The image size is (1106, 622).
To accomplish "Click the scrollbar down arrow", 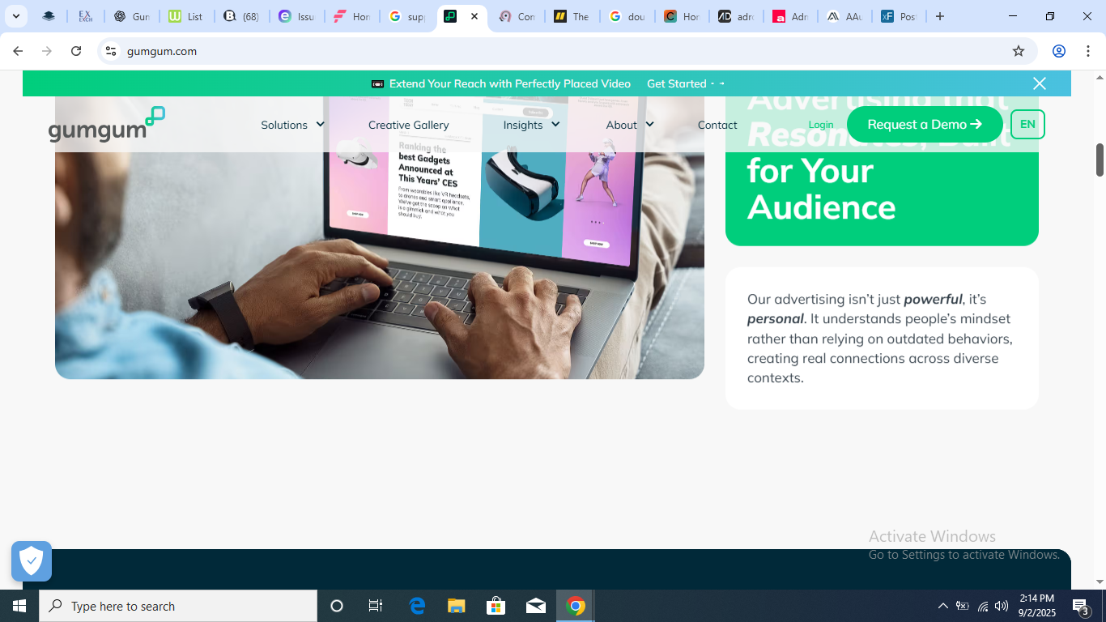I will [x=1100, y=582].
